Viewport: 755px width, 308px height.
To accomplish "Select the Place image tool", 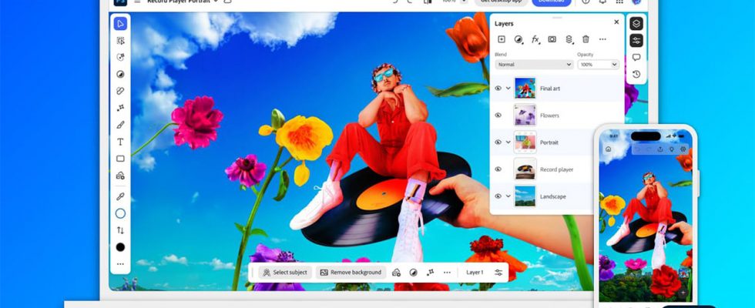I will tap(120, 176).
